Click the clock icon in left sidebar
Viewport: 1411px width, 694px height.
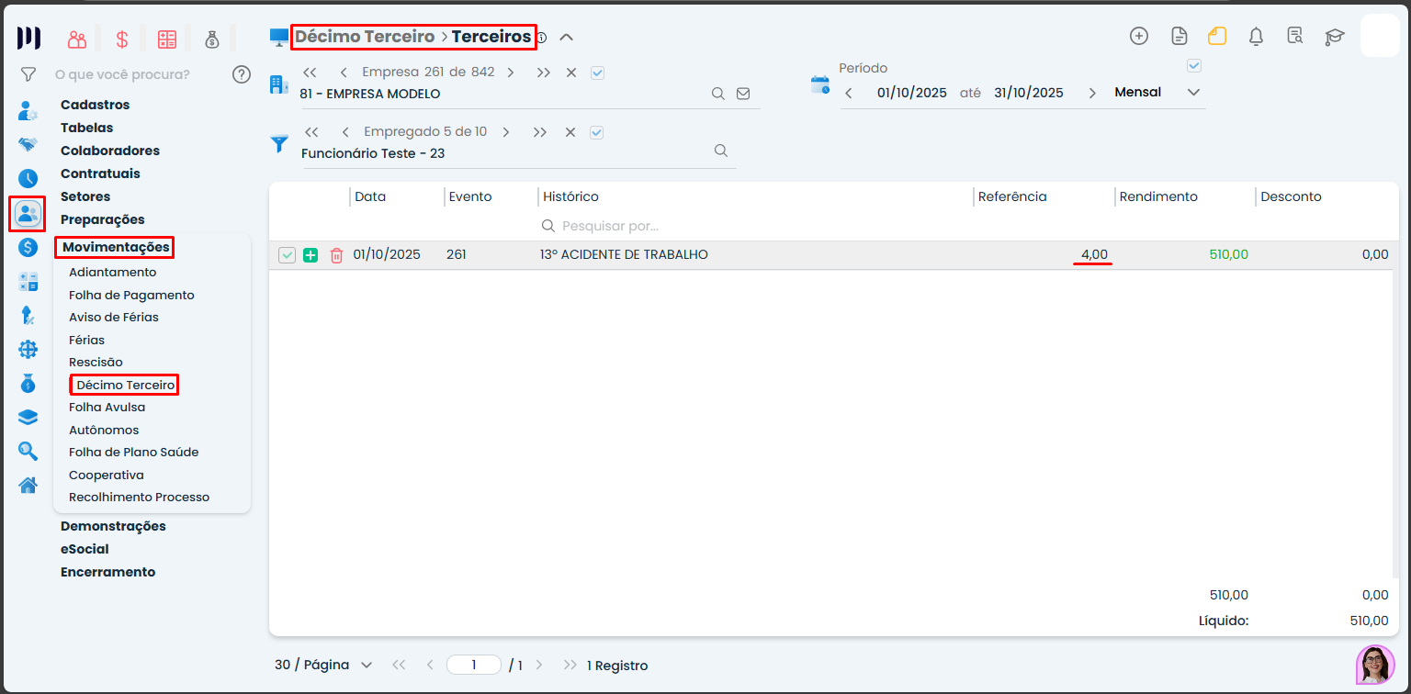(x=28, y=179)
